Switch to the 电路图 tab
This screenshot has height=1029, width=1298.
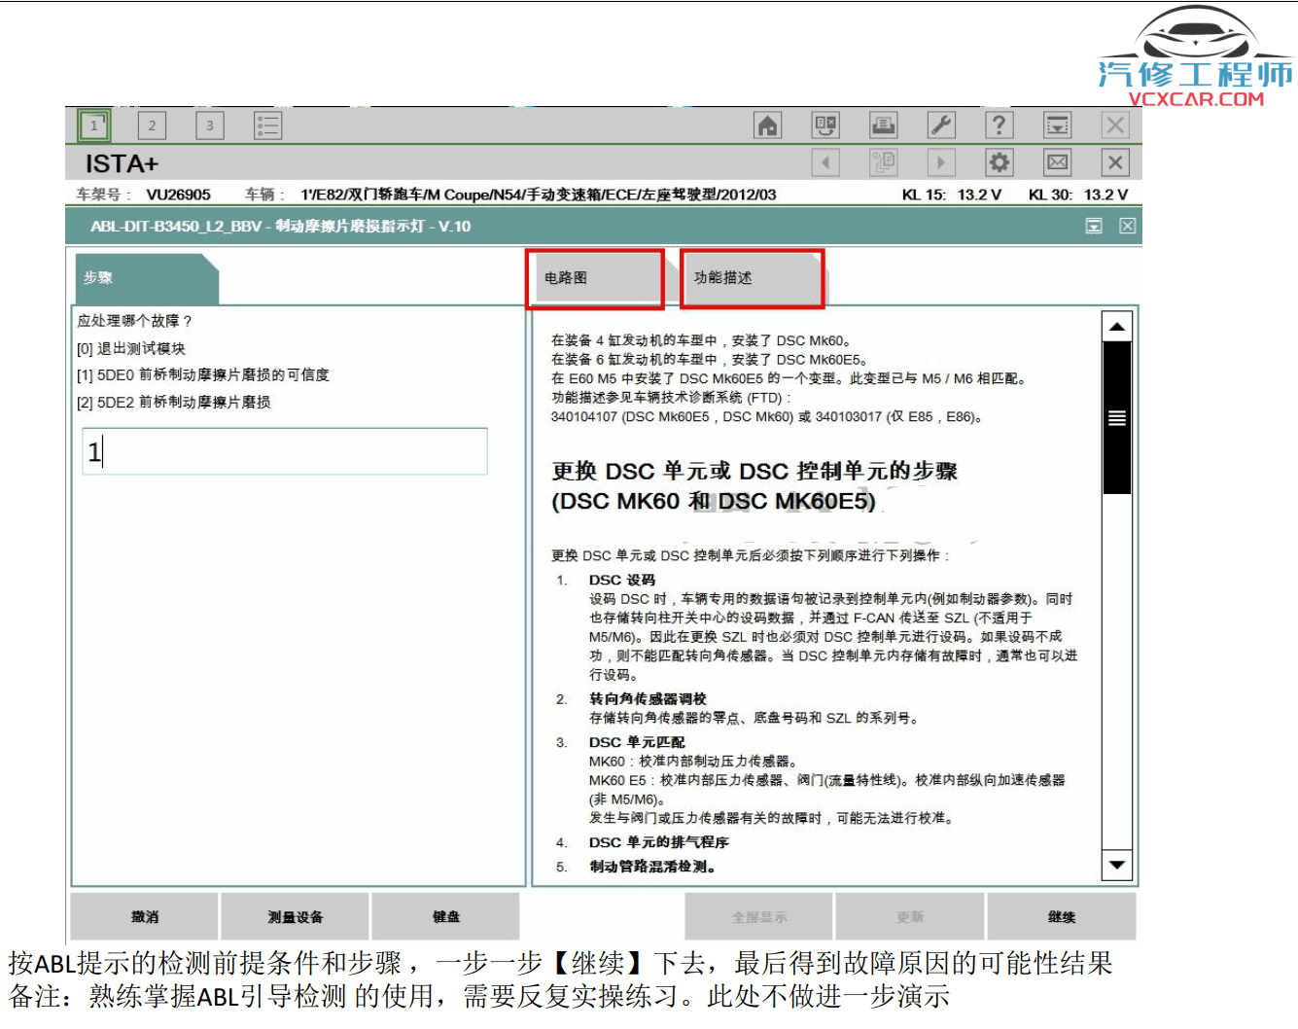click(x=595, y=278)
